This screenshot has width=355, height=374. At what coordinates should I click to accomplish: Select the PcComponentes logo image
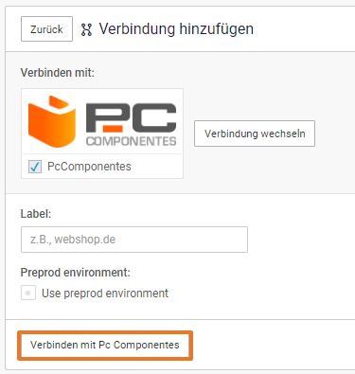[x=102, y=121]
